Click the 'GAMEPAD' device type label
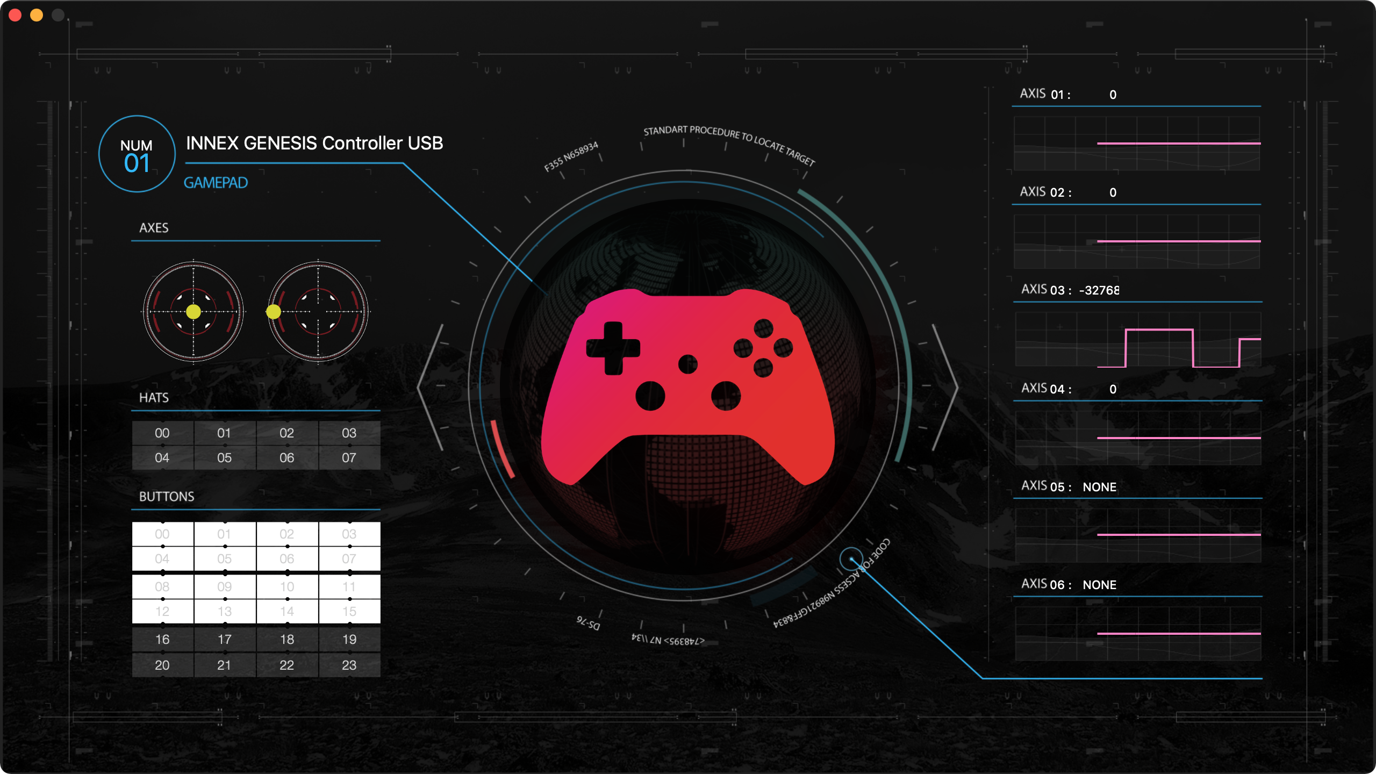Screen dimensions: 1376x774 pyautogui.click(x=216, y=183)
